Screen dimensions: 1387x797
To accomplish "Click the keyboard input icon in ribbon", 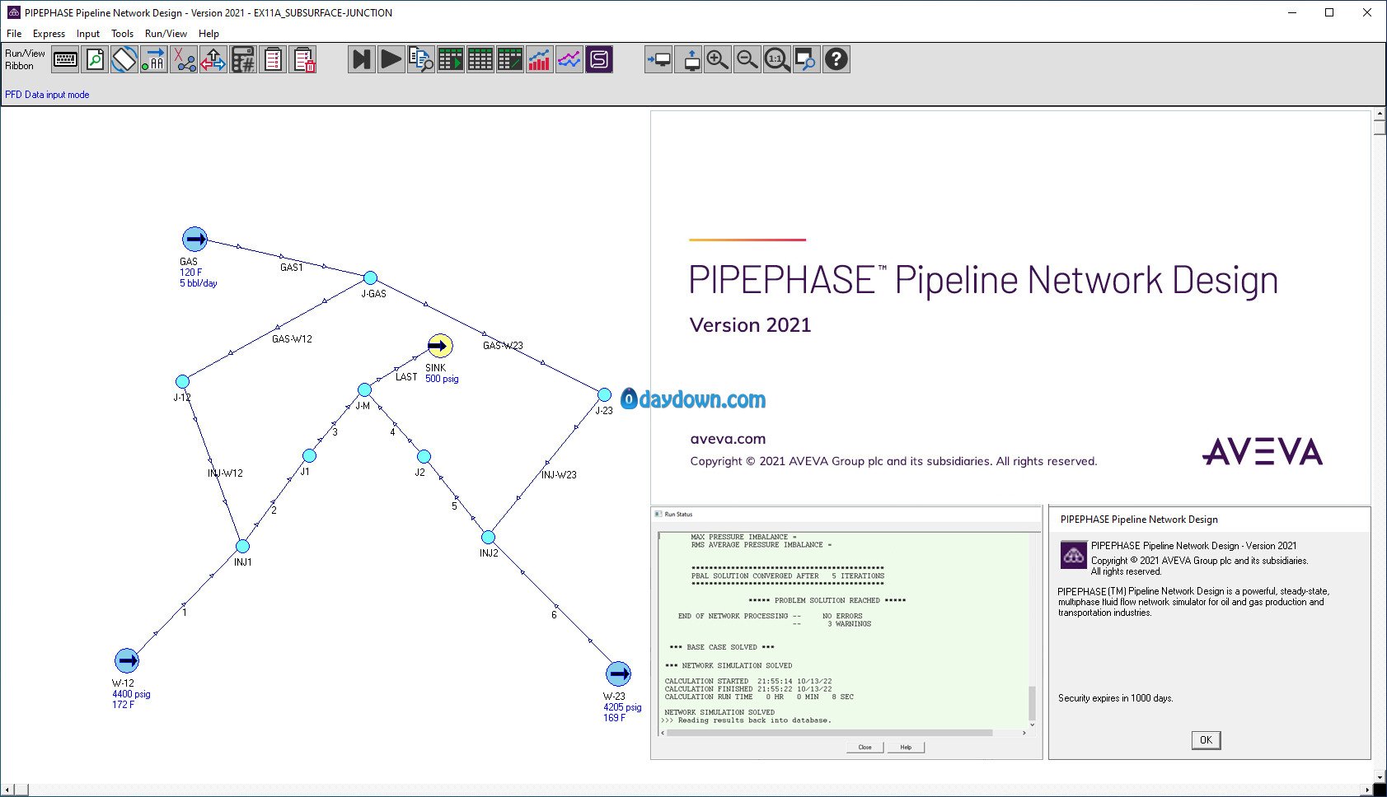I will 65,59.
